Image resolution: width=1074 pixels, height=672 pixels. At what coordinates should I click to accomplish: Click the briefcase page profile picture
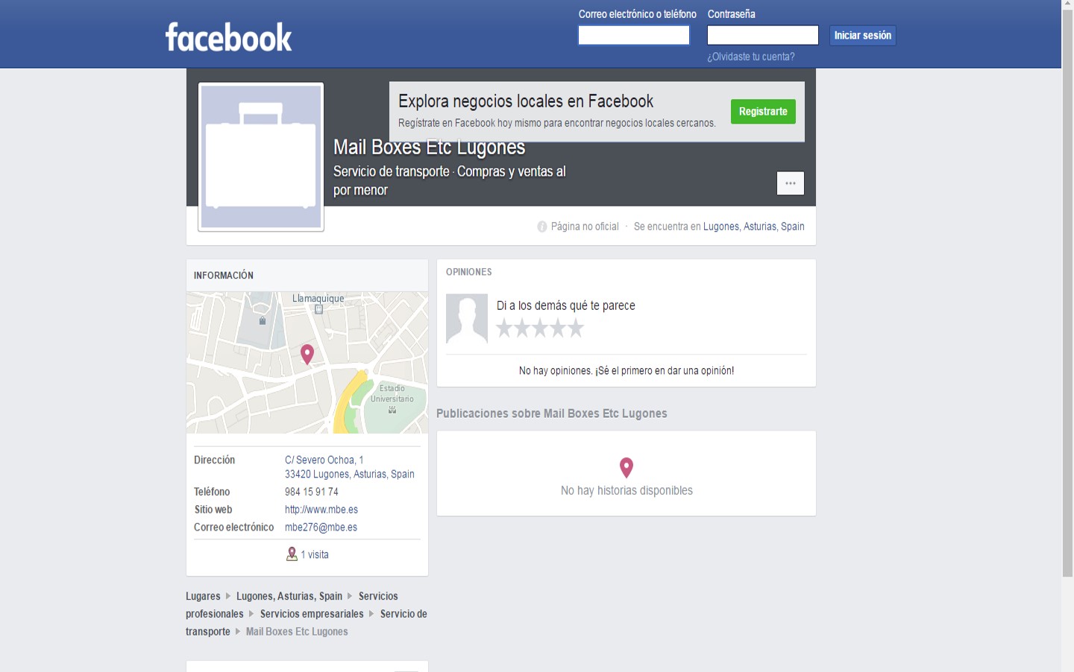261,156
